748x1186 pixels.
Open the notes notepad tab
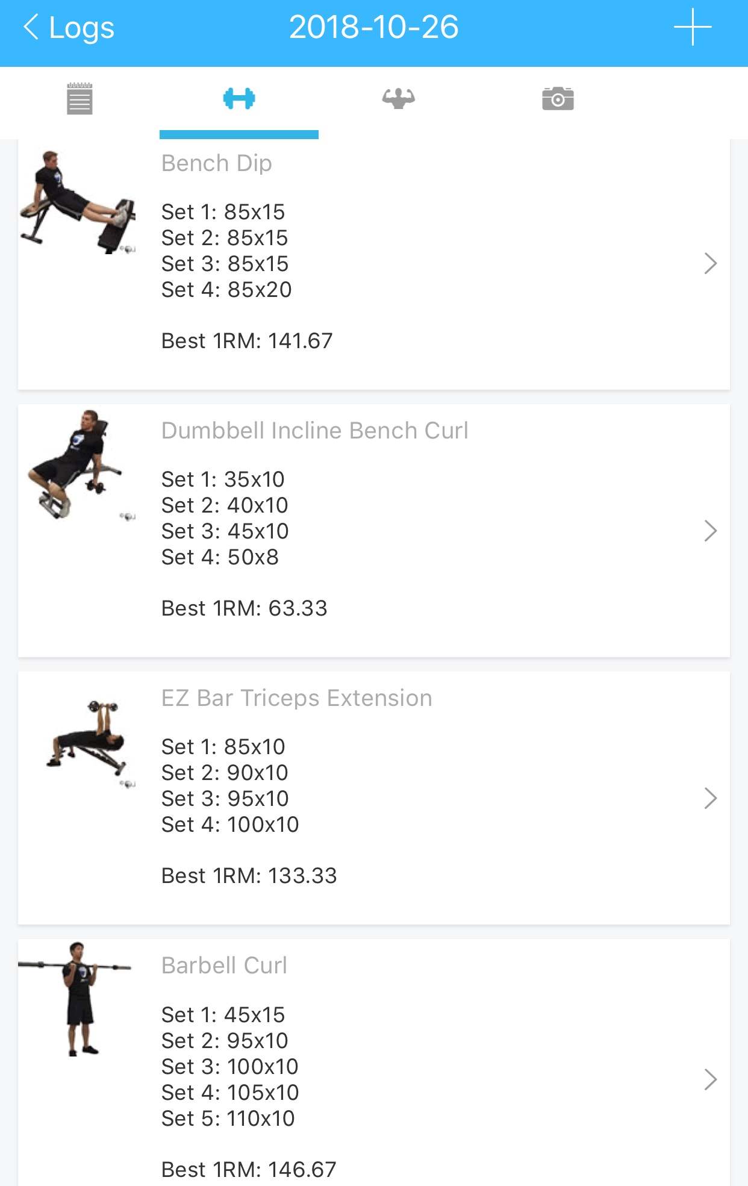tap(79, 99)
